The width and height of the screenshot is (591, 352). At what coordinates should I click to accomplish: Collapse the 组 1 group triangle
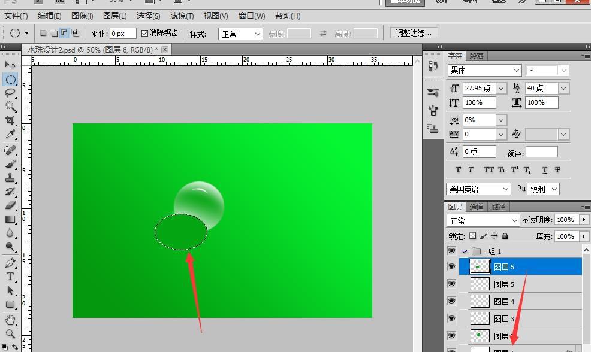pyautogui.click(x=465, y=251)
